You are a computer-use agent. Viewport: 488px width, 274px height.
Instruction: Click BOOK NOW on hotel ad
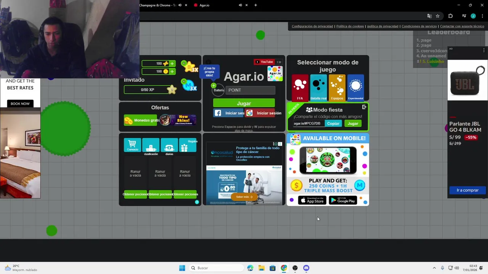click(20, 104)
